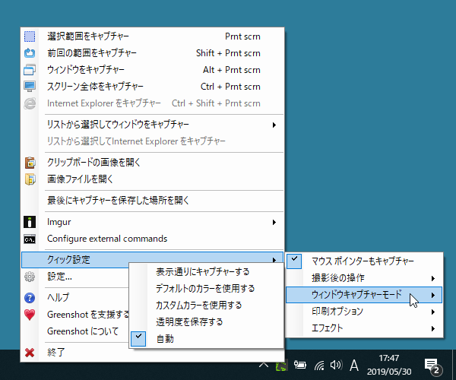This screenshot has width=456, height=380.
Task: Click the full screen monitor icon
Action: pyautogui.click(x=30, y=87)
